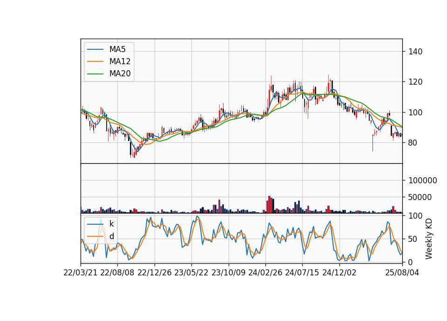447x321 pixels.
Task: Click the 100000 volume axis label
Action: (422, 181)
